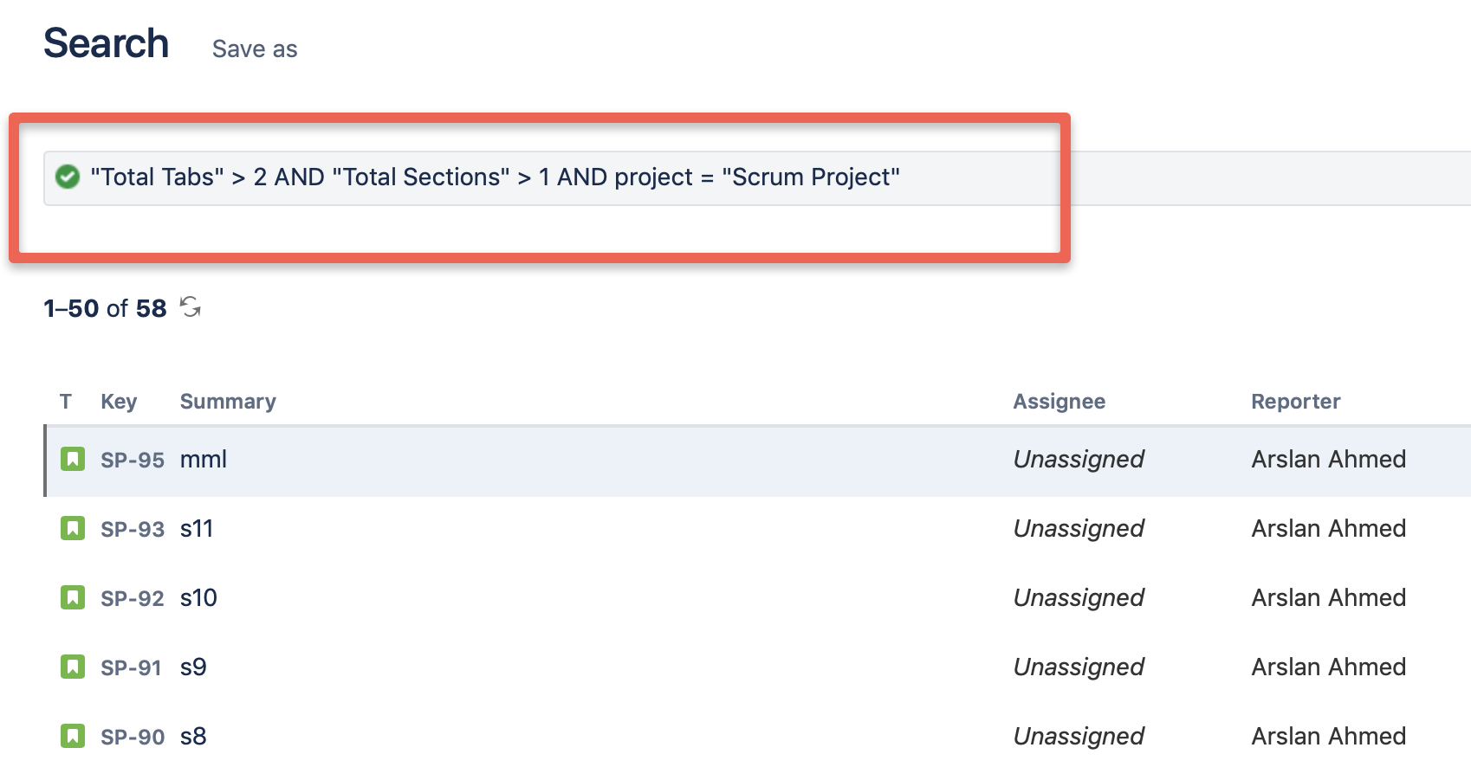Click the refresh results icon
The width and height of the screenshot is (1471, 767).
point(191,306)
